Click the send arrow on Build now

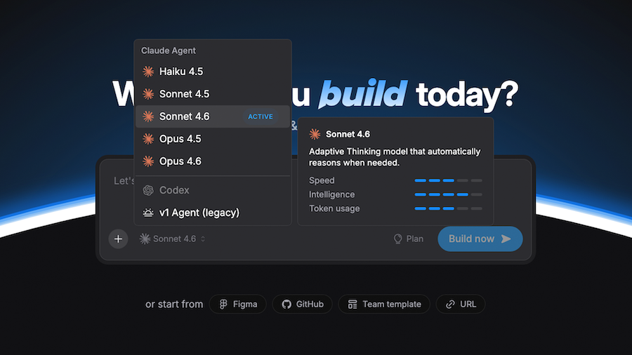506,239
